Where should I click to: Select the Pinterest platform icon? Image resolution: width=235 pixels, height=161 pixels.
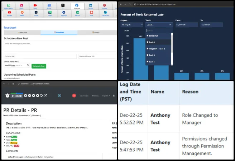coord(104,6)
